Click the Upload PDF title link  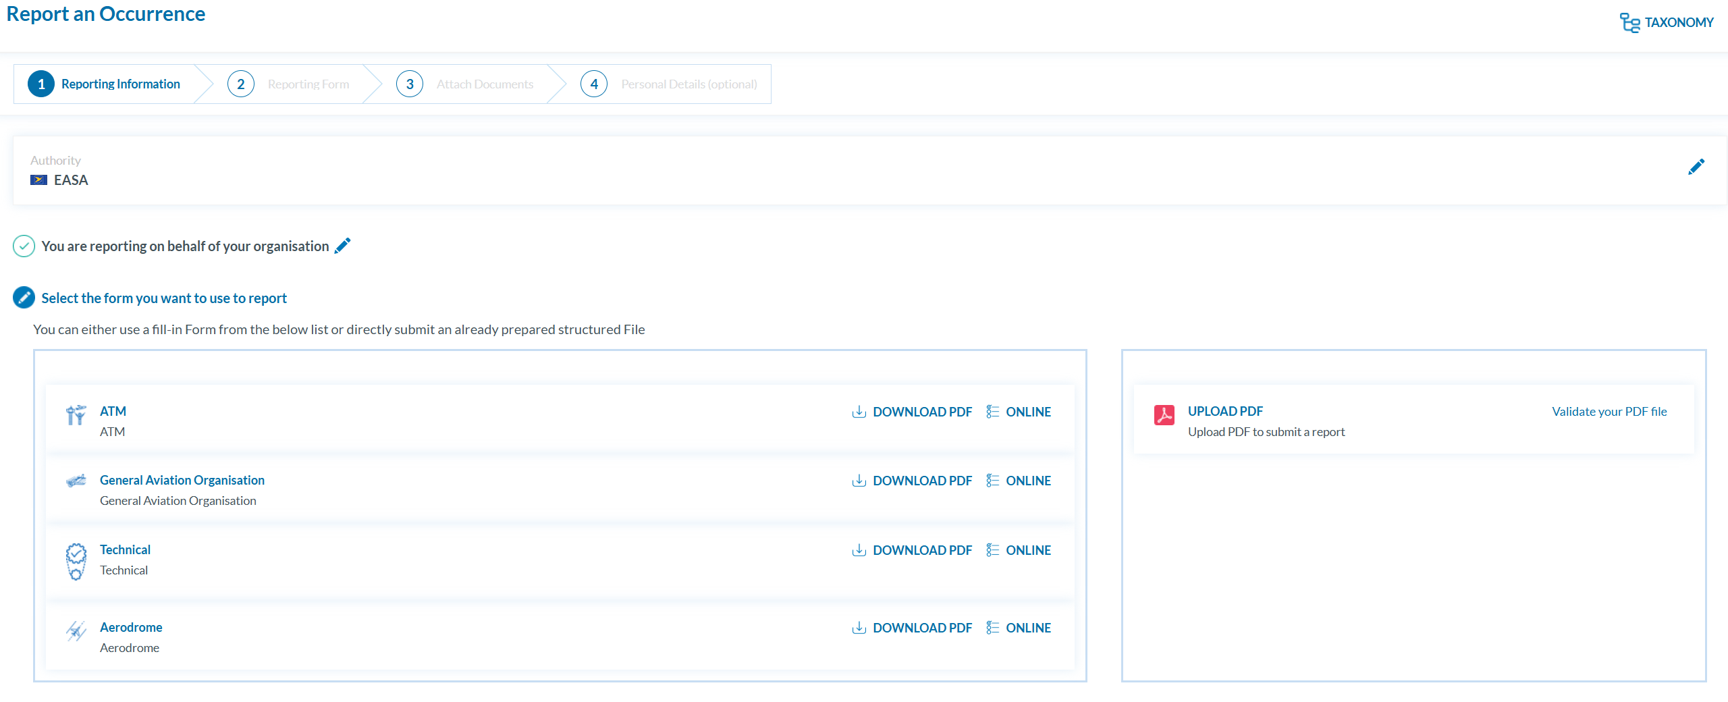click(1224, 411)
